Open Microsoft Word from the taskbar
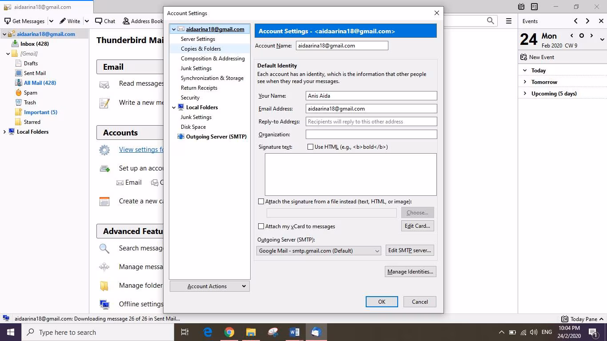 point(295,332)
